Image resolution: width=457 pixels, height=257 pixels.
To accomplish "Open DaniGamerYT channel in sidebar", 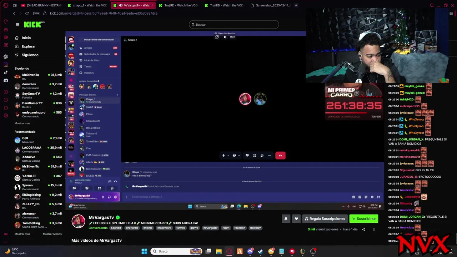I will pos(38,105).
